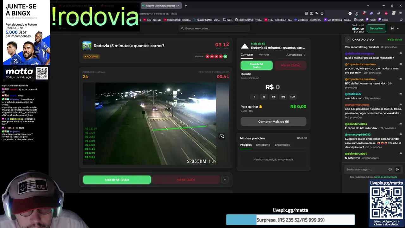Click the video picture-in-picture icon

222,136
